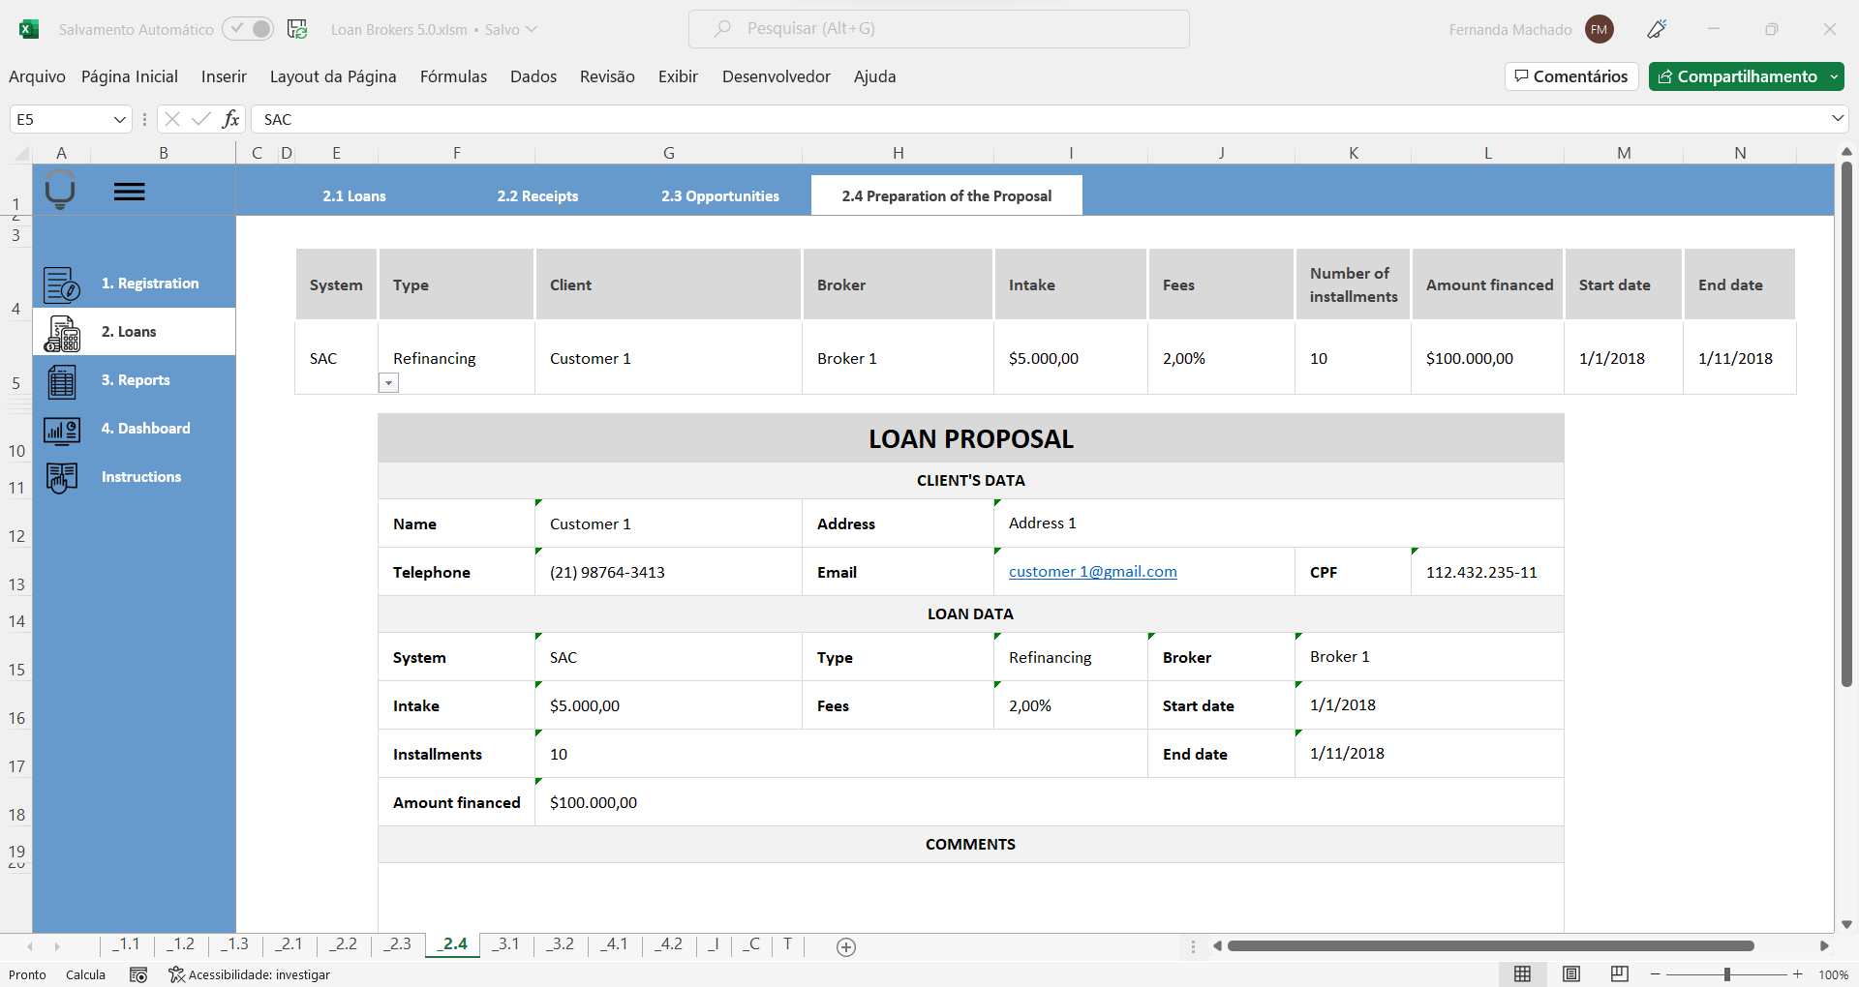This screenshot has width=1859, height=987.
Task: Open the Reports section via its sidebar icon
Action: point(61,381)
